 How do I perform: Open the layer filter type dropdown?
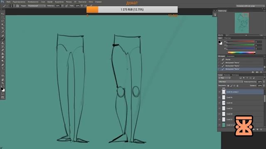pos(224,78)
